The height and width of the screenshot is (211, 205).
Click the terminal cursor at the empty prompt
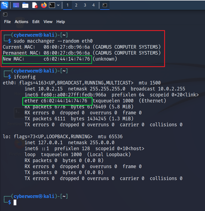coord(15,202)
